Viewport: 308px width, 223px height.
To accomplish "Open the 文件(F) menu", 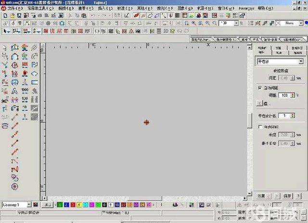I will (15, 8).
